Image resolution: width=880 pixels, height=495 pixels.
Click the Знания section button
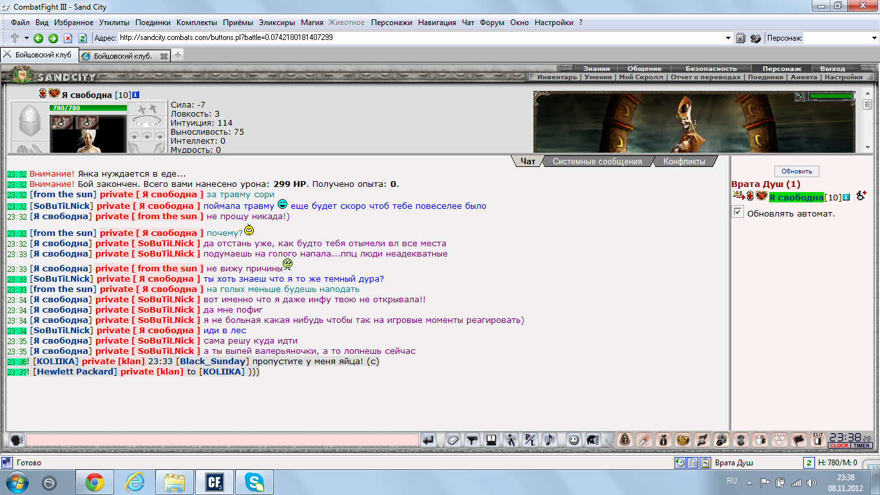point(597,68)
